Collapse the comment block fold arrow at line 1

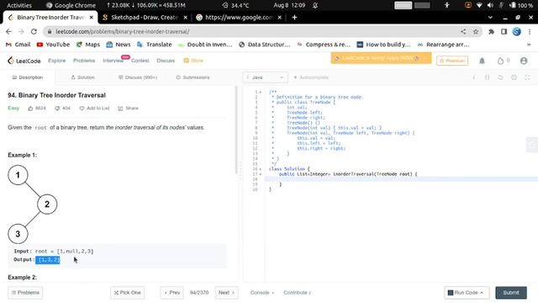coord(261,92)
